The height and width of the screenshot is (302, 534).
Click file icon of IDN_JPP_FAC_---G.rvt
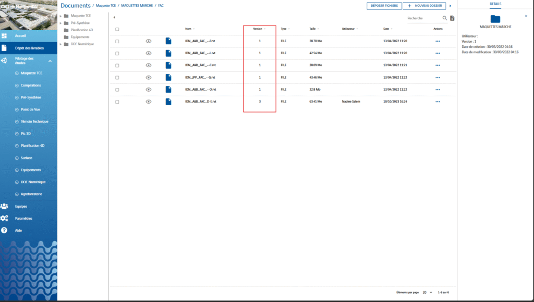tap(168, 77)
